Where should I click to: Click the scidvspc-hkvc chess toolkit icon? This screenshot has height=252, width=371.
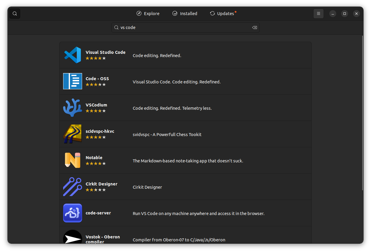(x=72, y=134)
